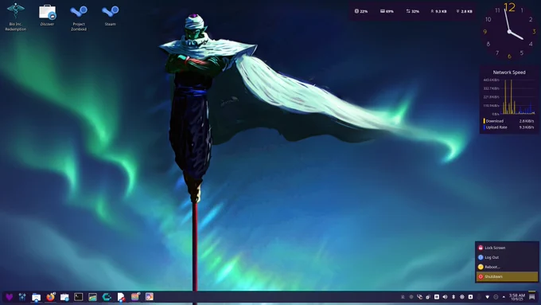Viewport: 541px width, 305px height.
Task: Launch Steam from the desktop icon
Action: click(110, 15)
